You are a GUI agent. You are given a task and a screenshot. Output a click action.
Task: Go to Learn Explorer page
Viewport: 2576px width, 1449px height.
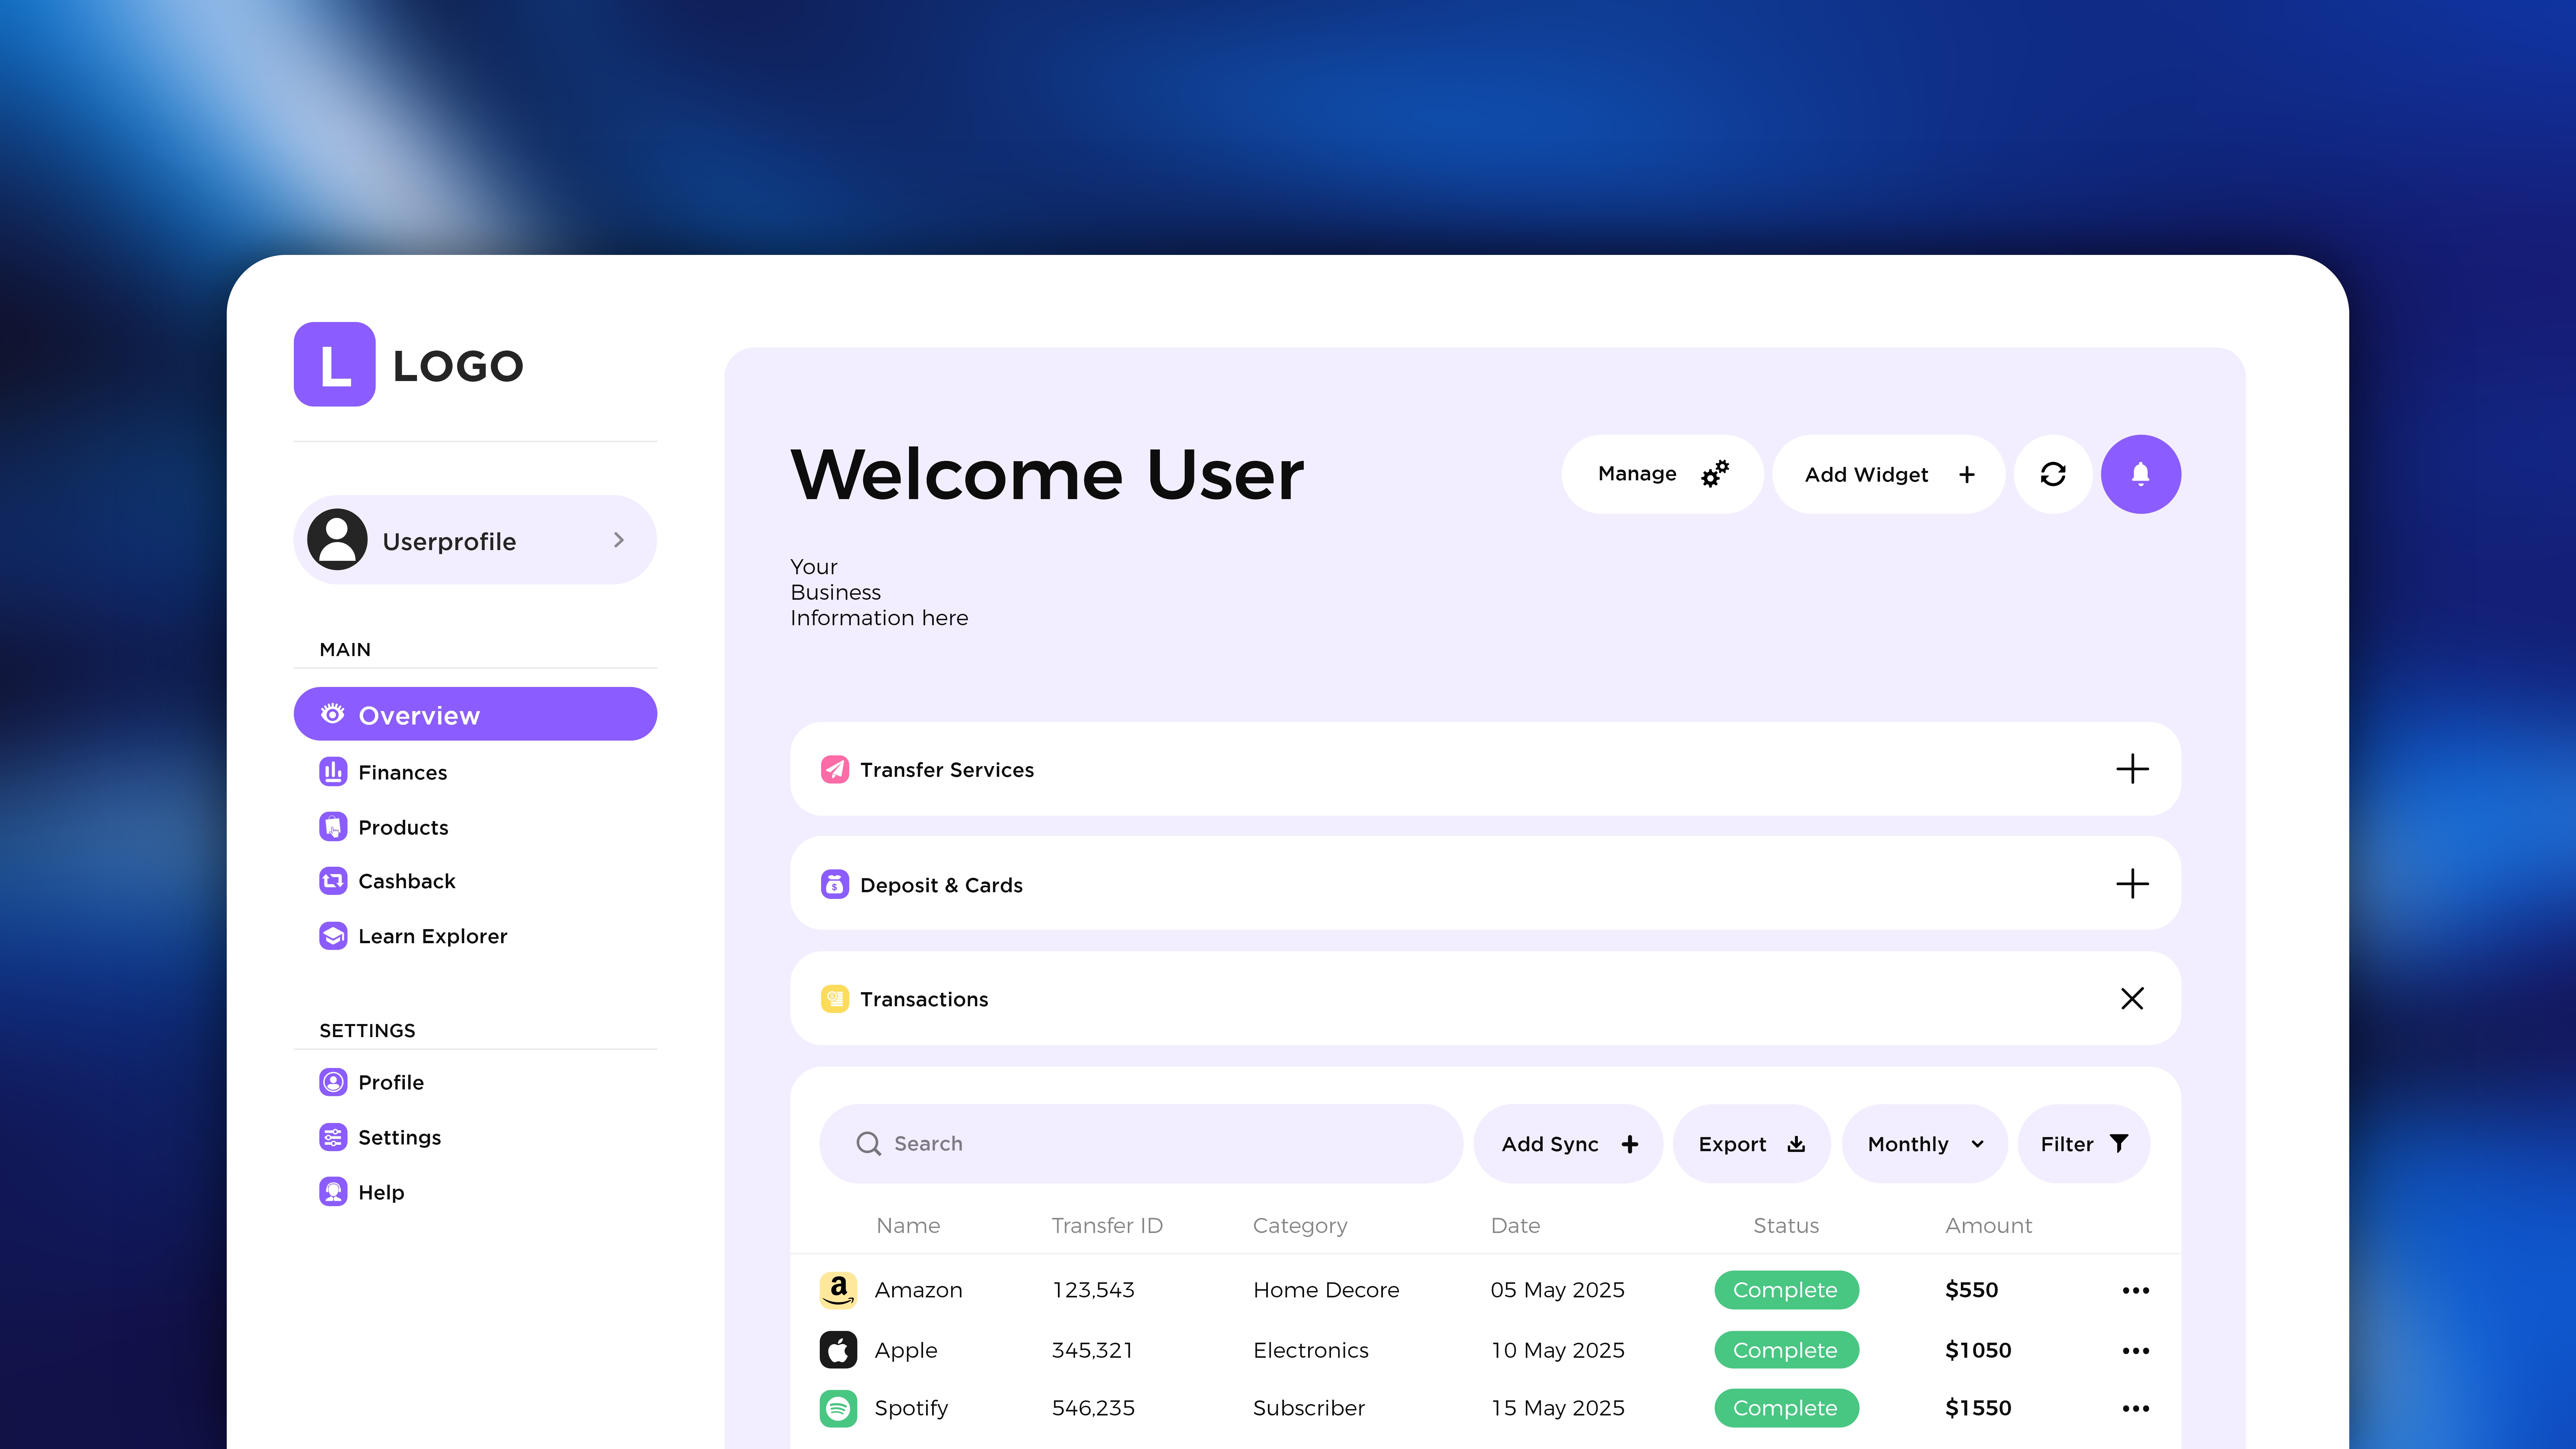coord(432,936)
